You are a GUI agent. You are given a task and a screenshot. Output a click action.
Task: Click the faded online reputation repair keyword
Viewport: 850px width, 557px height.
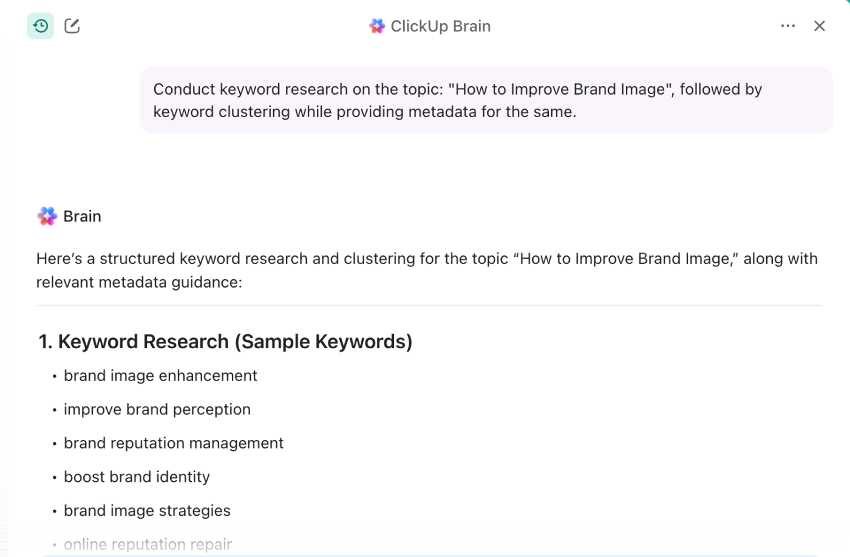[x=148, y=544]
